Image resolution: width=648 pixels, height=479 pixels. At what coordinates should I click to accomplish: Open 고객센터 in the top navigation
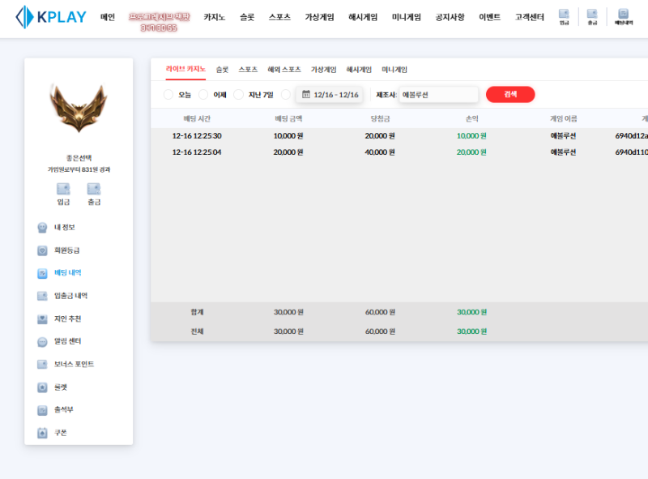[x=530, y=17]
